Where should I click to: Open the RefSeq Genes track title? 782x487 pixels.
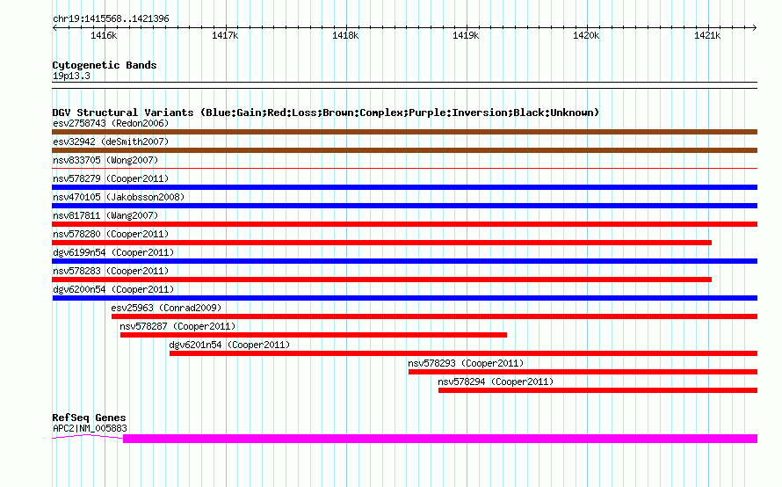point(89,418)
